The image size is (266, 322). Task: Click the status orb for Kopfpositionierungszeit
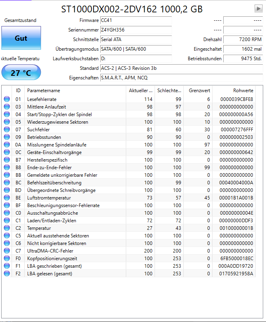7,259
